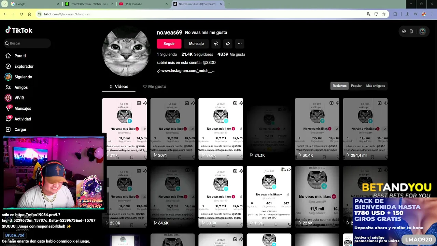
Task: Open Explorador in sidebar
Action: point(24,66)
